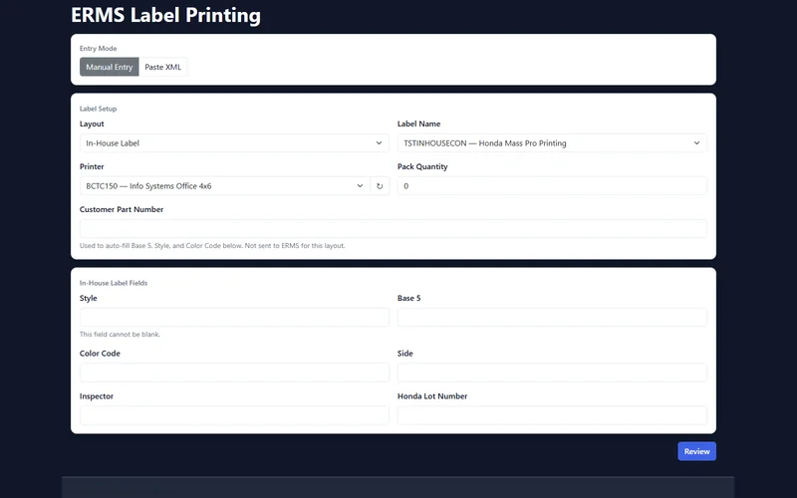Open the Label Name dropdown
This screenshot has height=498, width=797.
pos(552,143)
